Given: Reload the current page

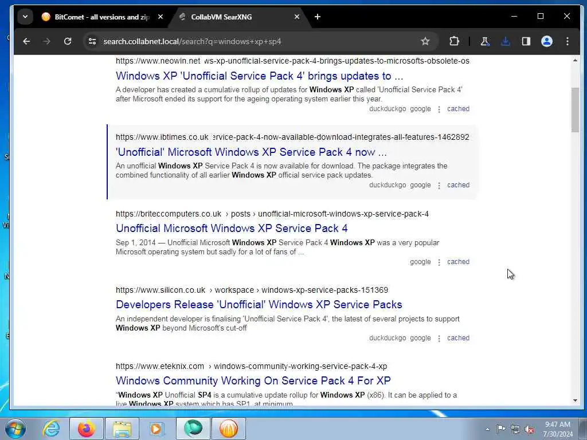Looking at the screenshot, I should point(68,41).
